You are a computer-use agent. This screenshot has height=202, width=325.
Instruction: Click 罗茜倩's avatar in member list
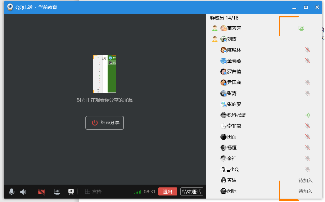(223, 72)
